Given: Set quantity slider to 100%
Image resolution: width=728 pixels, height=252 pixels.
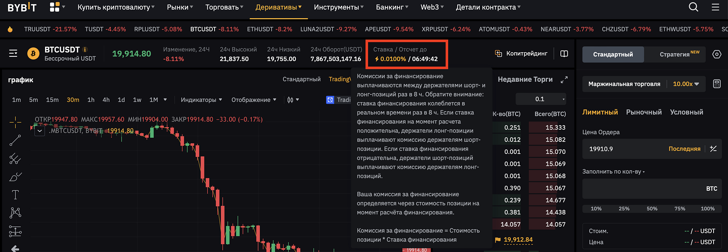Looking at the screenshot, I should click(x=708, y=208).
